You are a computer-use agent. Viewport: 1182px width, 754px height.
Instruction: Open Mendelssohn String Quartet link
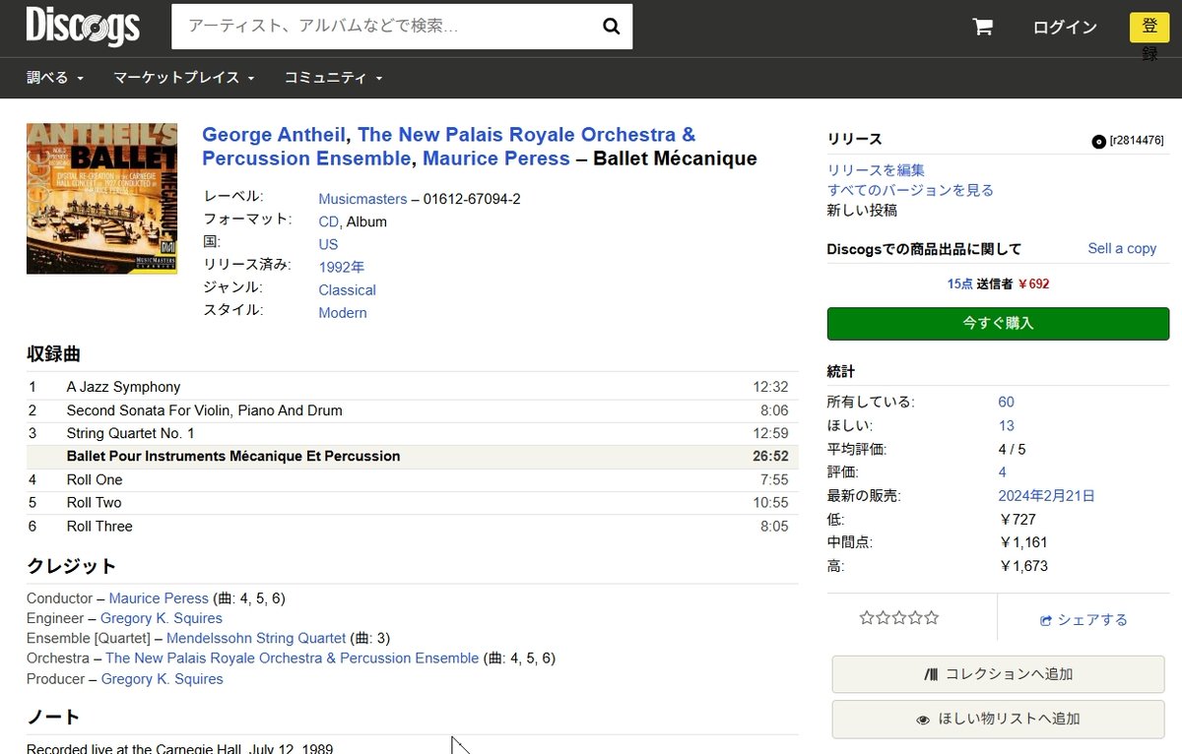click(x=256, y=638)
